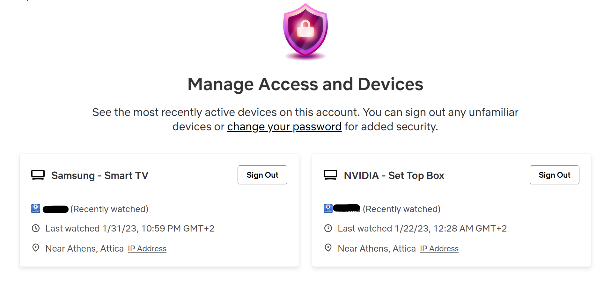Click the NVIDIA Set Top Box device icon
The height and width of the screenshot is (293, 611).
click(330, 175)
